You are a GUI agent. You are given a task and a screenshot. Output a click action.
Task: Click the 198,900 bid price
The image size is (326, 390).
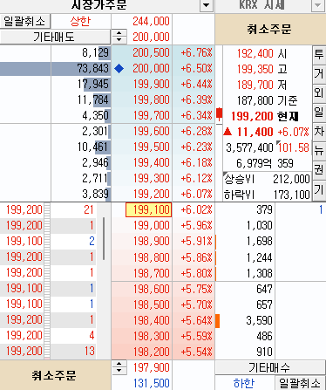[151, 241]
